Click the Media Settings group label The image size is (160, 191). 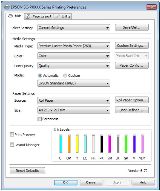24,39
